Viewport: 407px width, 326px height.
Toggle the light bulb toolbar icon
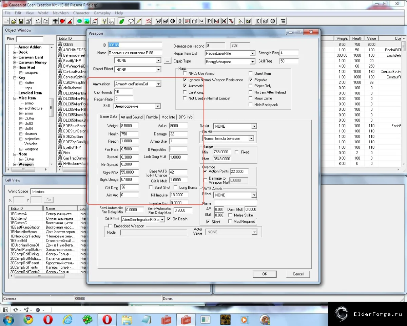pyautogui.click(x=104, y=21)
